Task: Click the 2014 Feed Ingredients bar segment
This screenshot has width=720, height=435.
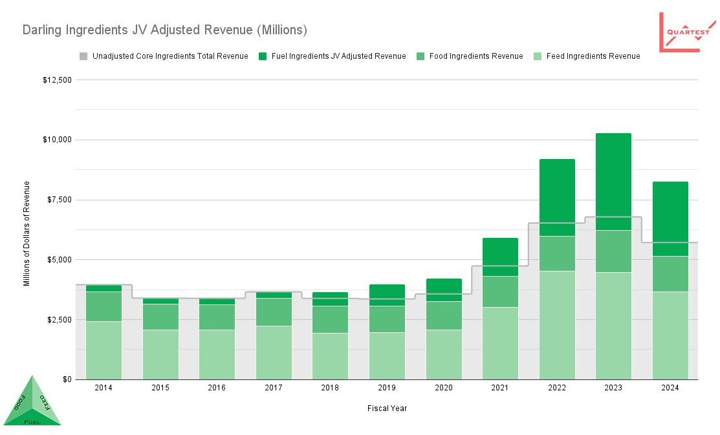Action: (x=104, y=350)
